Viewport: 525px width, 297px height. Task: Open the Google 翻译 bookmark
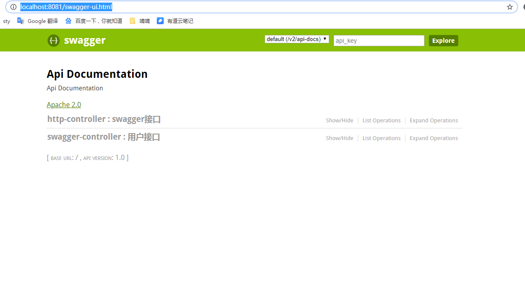coord(38,21)
